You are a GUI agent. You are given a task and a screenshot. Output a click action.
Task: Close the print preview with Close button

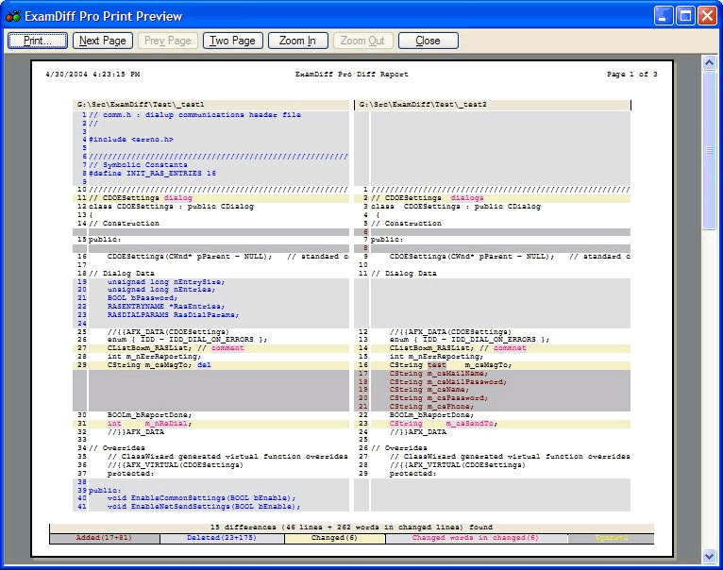pos(428,41)
